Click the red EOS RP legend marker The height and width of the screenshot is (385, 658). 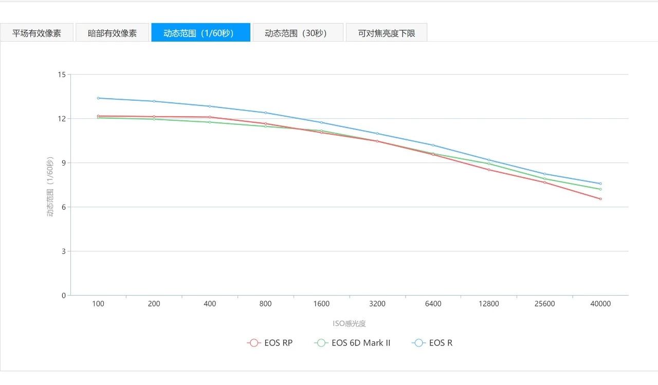tap(253, 343)
